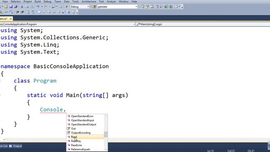Click the Redo arrow icon

[x=46, y=7]
